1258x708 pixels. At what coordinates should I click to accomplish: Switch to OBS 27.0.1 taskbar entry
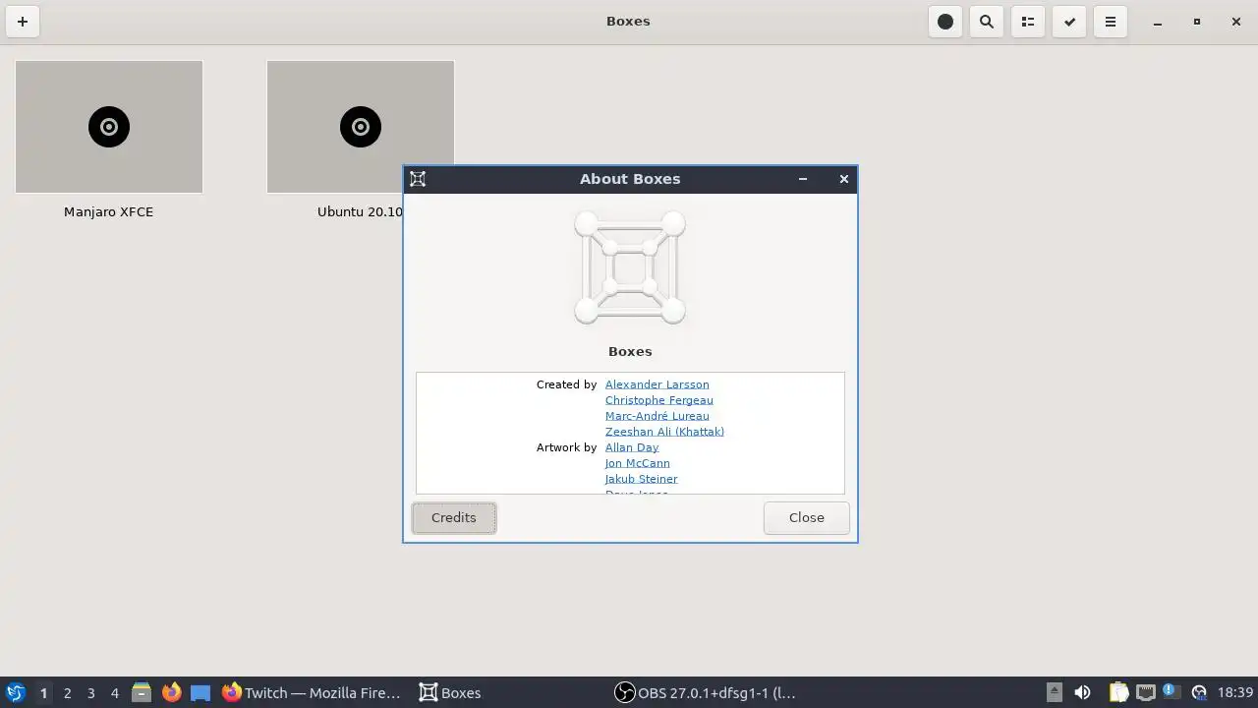pyautogui.click(x=705, y=693)
